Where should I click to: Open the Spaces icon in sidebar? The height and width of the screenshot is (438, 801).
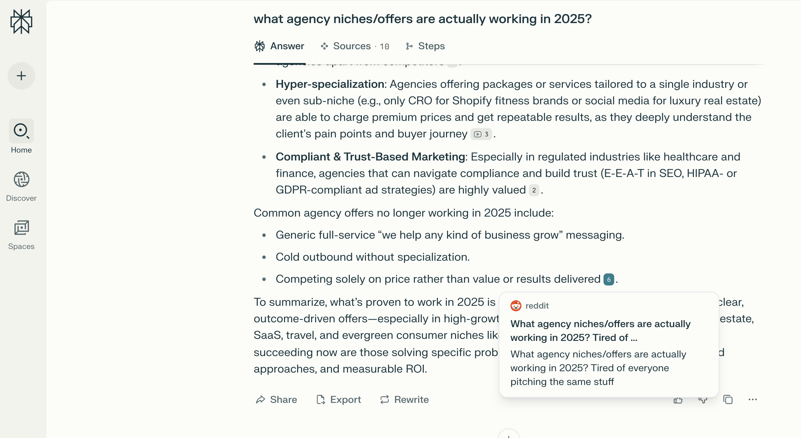click(x=21, y=228)
